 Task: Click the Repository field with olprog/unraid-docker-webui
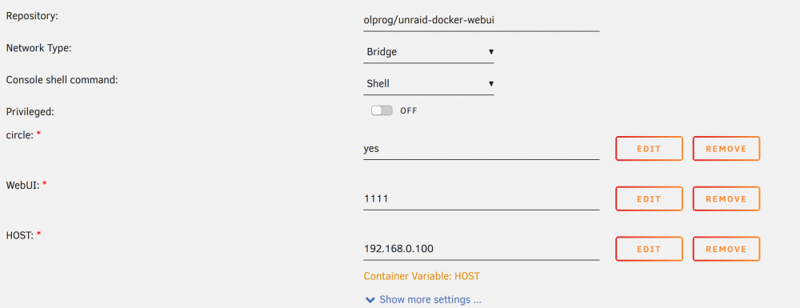click(481, 20)
